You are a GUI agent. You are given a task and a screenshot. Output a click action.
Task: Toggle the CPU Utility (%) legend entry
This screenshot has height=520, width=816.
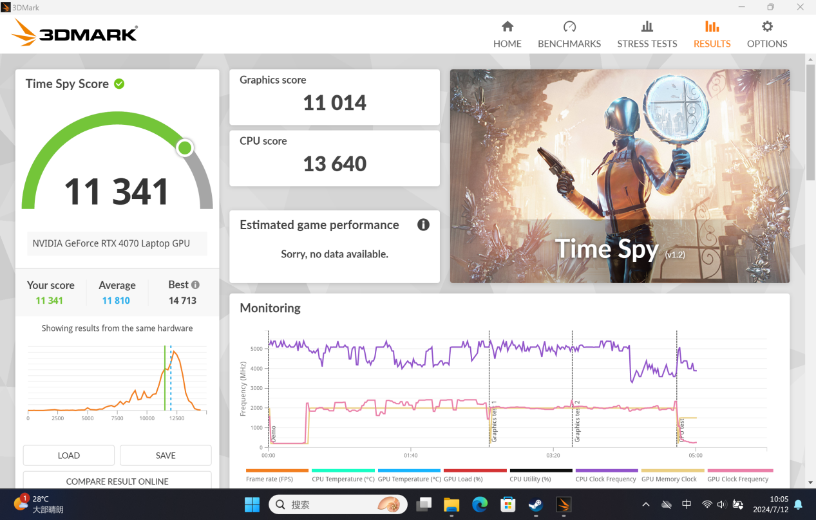541,476
